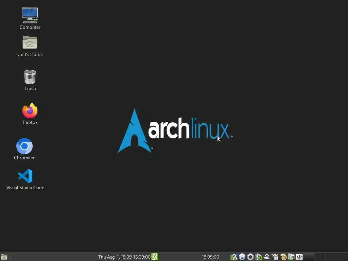Open the Trash desktop icon
The height and width of the screenshot is (261, 348).
(30, 77)
